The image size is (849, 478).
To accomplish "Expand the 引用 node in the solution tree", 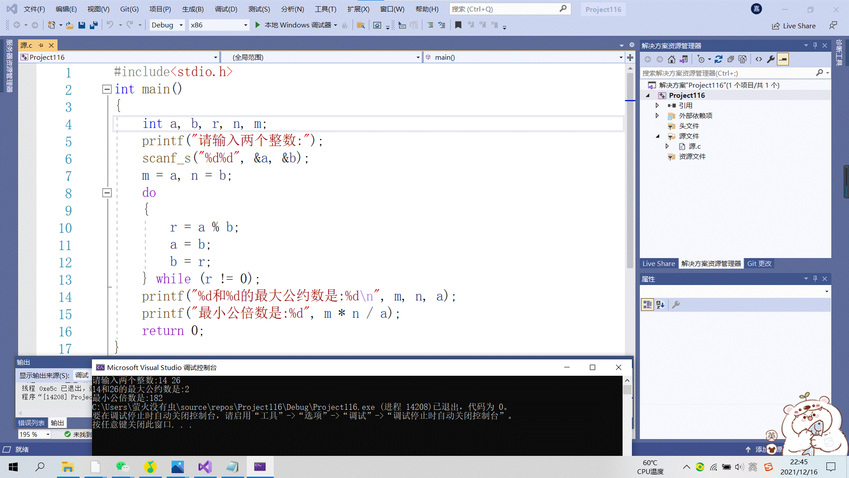I will click(x=657, y=105).
